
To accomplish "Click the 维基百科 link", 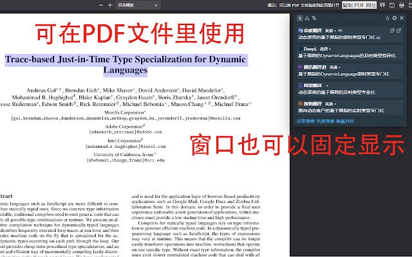I will [x=344, y=120].
